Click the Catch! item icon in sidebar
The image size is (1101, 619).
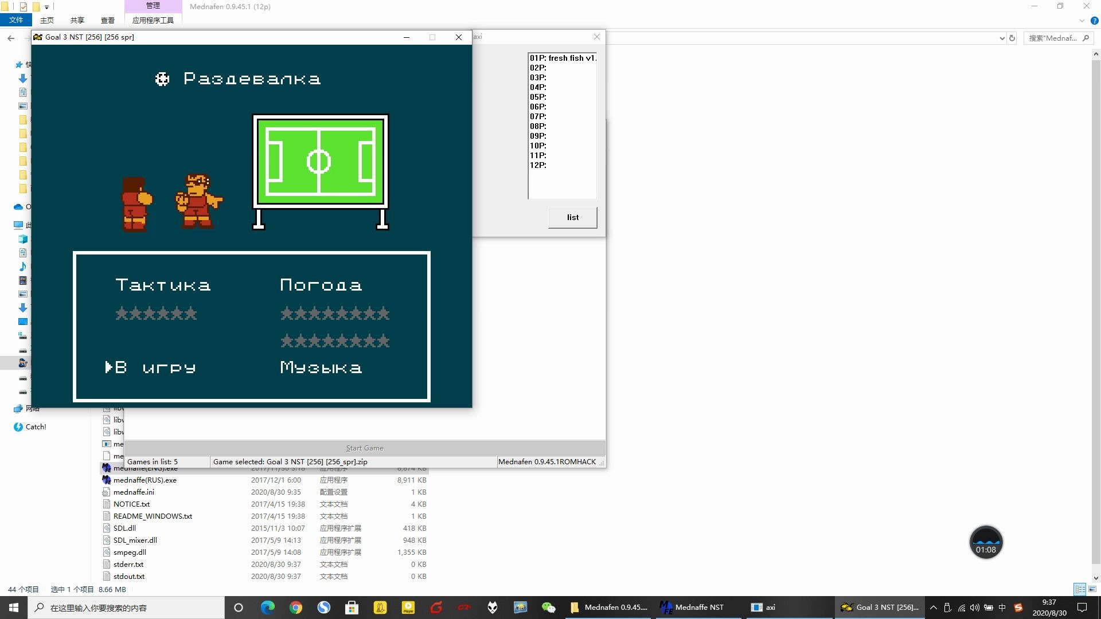point(18,427)
